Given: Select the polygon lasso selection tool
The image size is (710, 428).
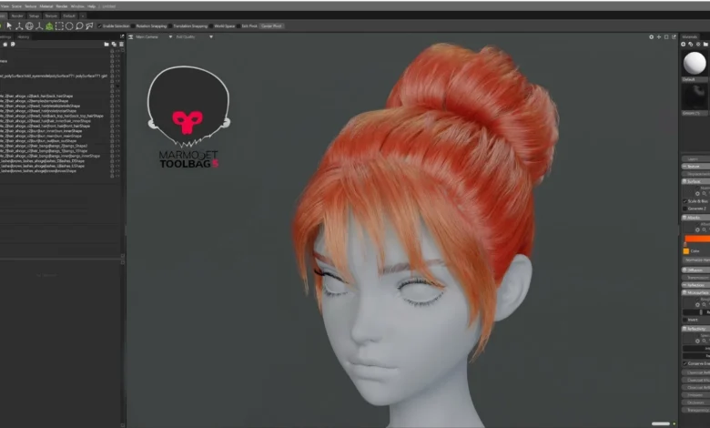Looking at the screenshot, I should point(89,25).
